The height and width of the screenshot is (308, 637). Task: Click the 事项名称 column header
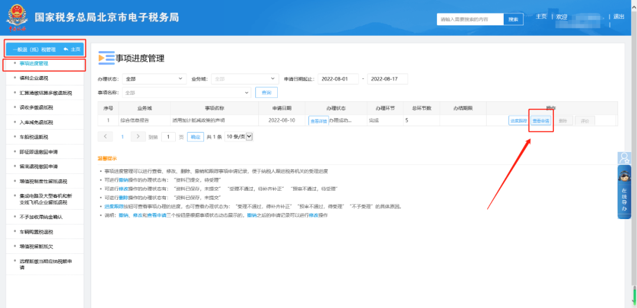(215, 108)
